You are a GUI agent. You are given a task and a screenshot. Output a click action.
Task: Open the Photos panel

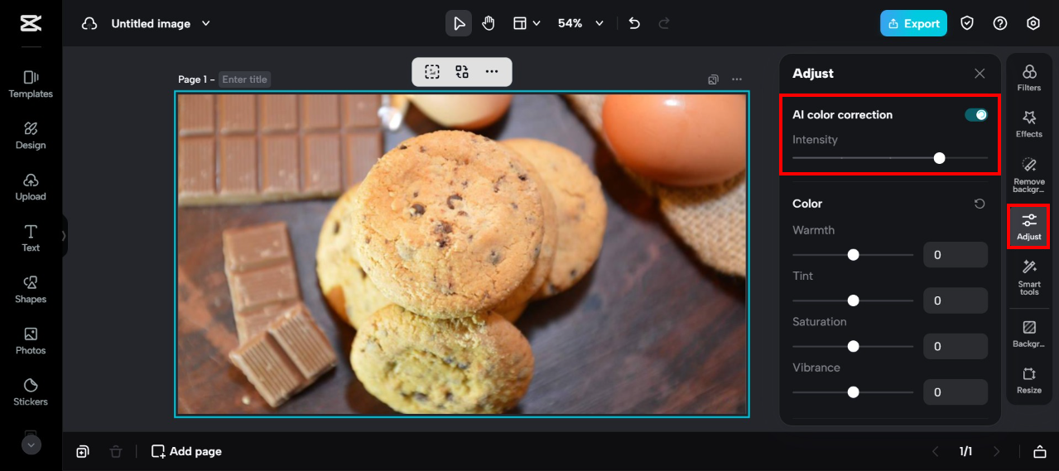click(x=31, y=340)
